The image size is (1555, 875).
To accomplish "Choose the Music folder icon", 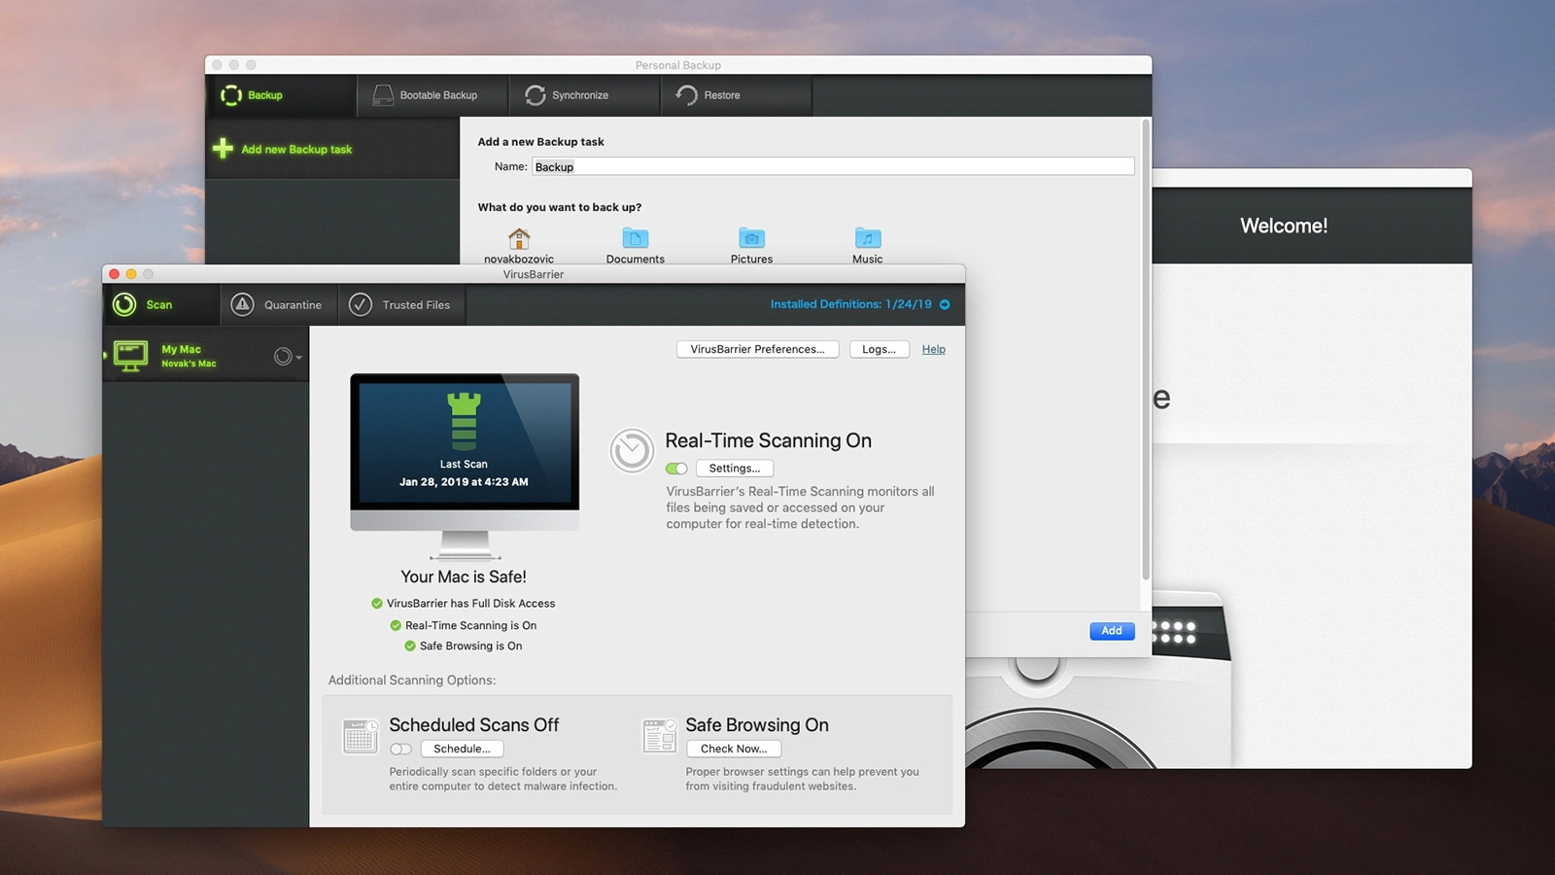I will [868, 238].
